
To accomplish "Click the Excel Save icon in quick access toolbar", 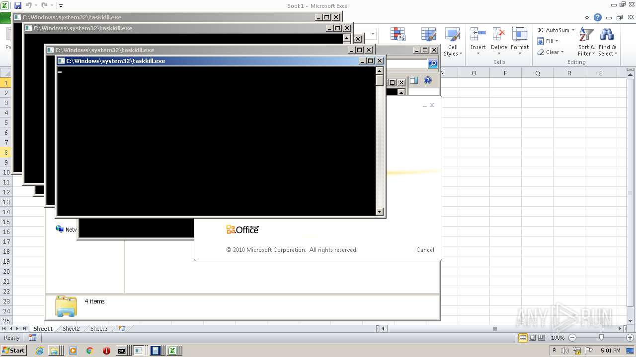I will point(18,5).
